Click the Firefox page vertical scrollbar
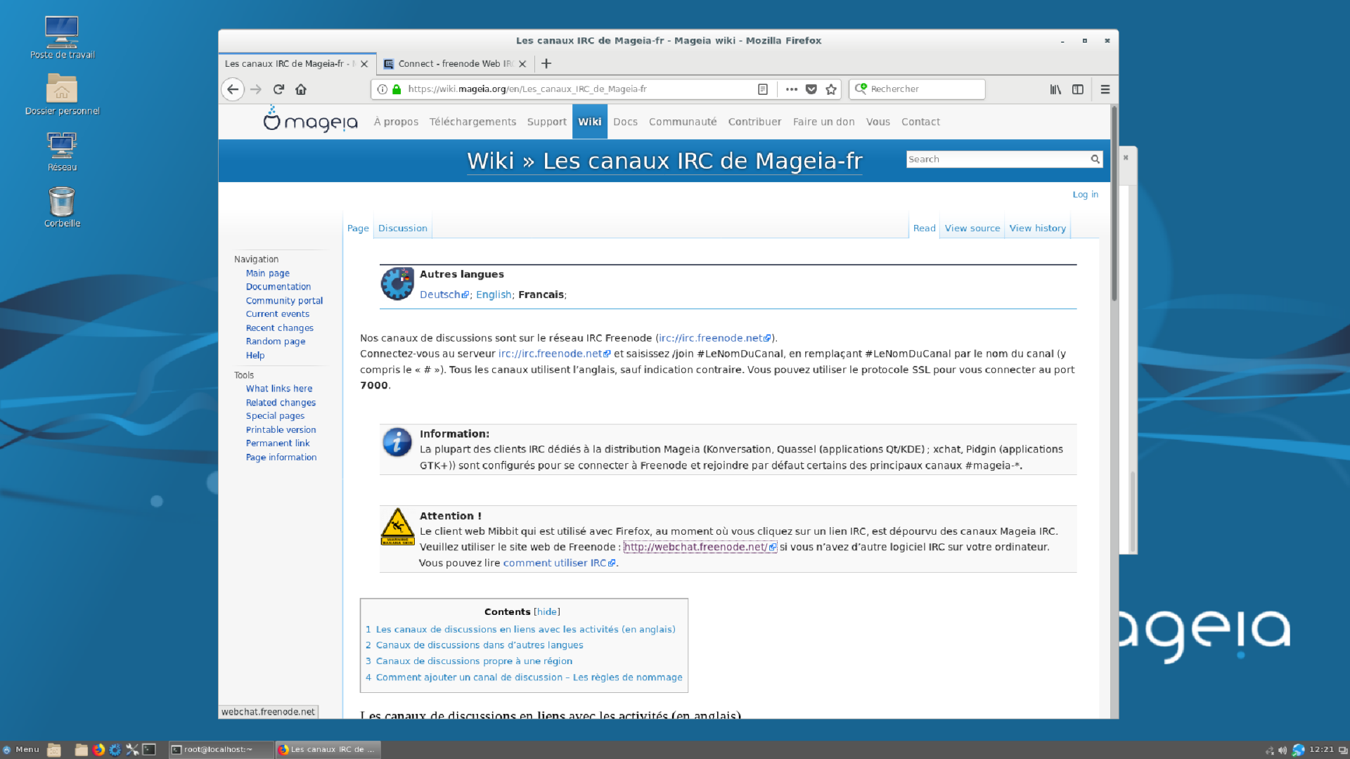This screenshot has height=759, width=1350. click(1114, 204)
